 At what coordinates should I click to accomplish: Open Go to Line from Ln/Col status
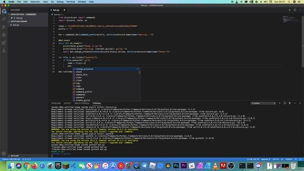pyautogui.click(x=253, y=159)
